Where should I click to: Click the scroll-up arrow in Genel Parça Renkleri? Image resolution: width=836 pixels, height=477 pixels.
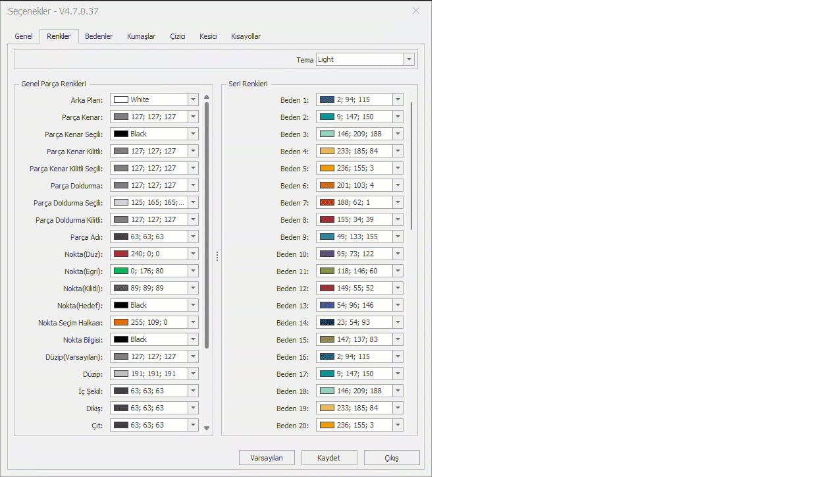(x=207, y=97)
